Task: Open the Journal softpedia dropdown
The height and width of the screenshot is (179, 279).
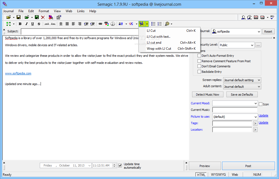Action: click(236, 32)
